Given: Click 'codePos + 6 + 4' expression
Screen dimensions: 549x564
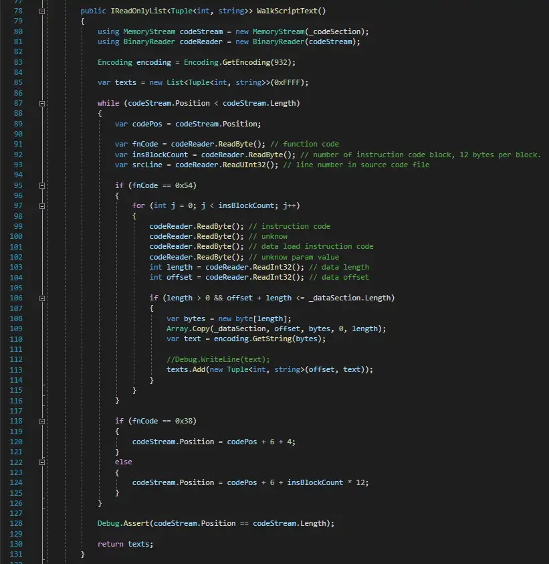Looking at the screenshot, I should point(259,442).
